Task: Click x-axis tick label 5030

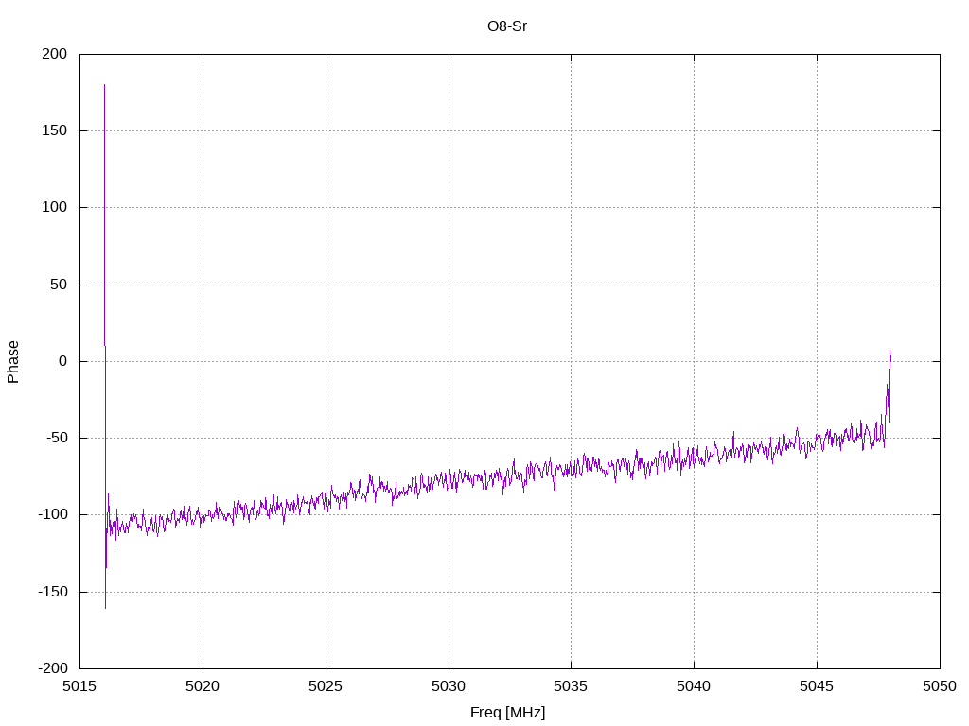Action: pos(449,686)
